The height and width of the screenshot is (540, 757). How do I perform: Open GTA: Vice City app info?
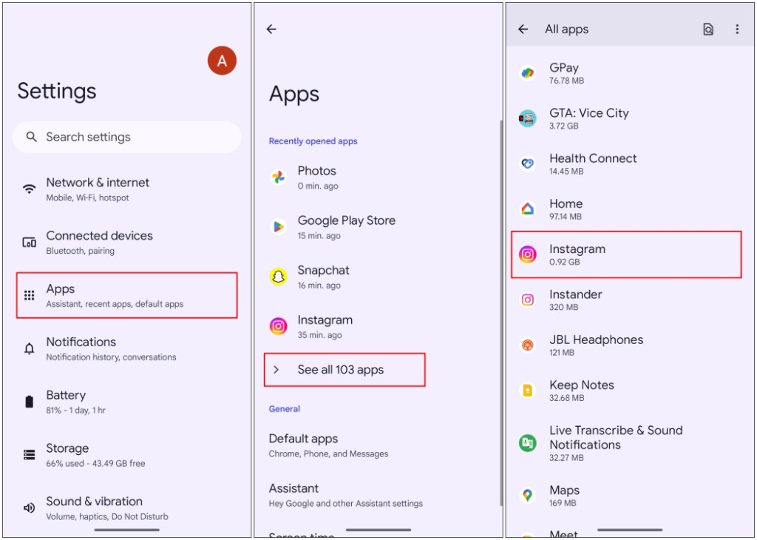[630, 119]
